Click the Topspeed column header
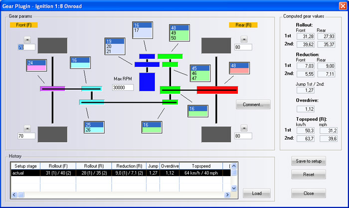 click(x=201, y=166)
